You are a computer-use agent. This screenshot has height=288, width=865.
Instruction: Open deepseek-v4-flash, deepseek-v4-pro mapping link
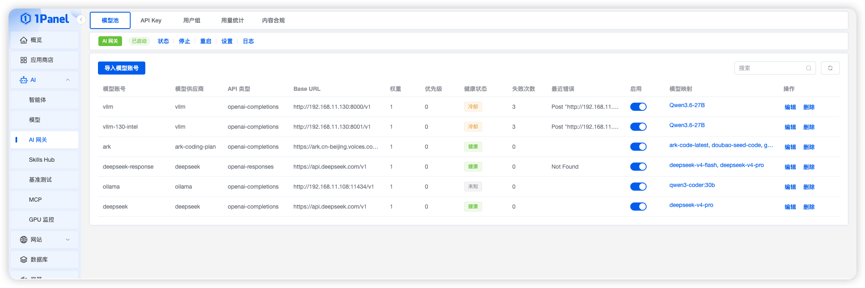pos(716,165)
